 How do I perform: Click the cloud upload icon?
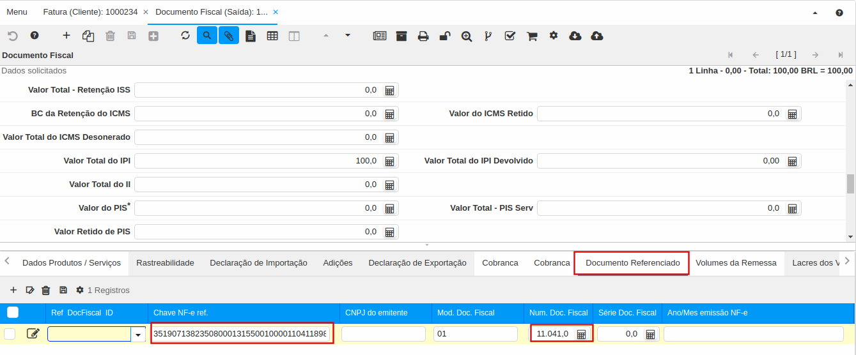pyautogui.click(x=597, y=36)
